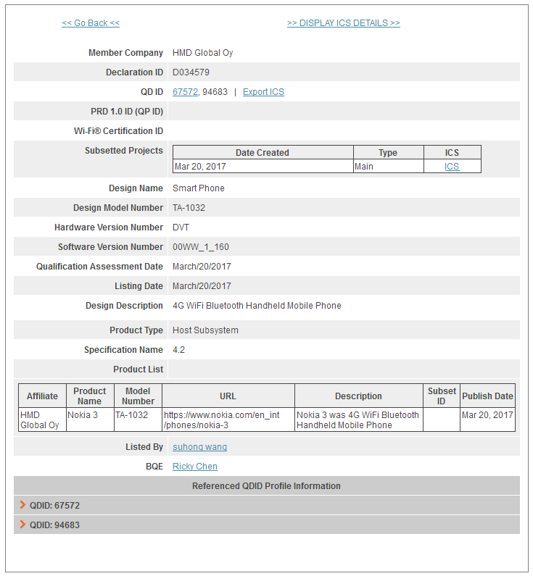Click specification name 4.2
Image resolution: width=533 pixels, height=576 pixels.
(178, 350)
